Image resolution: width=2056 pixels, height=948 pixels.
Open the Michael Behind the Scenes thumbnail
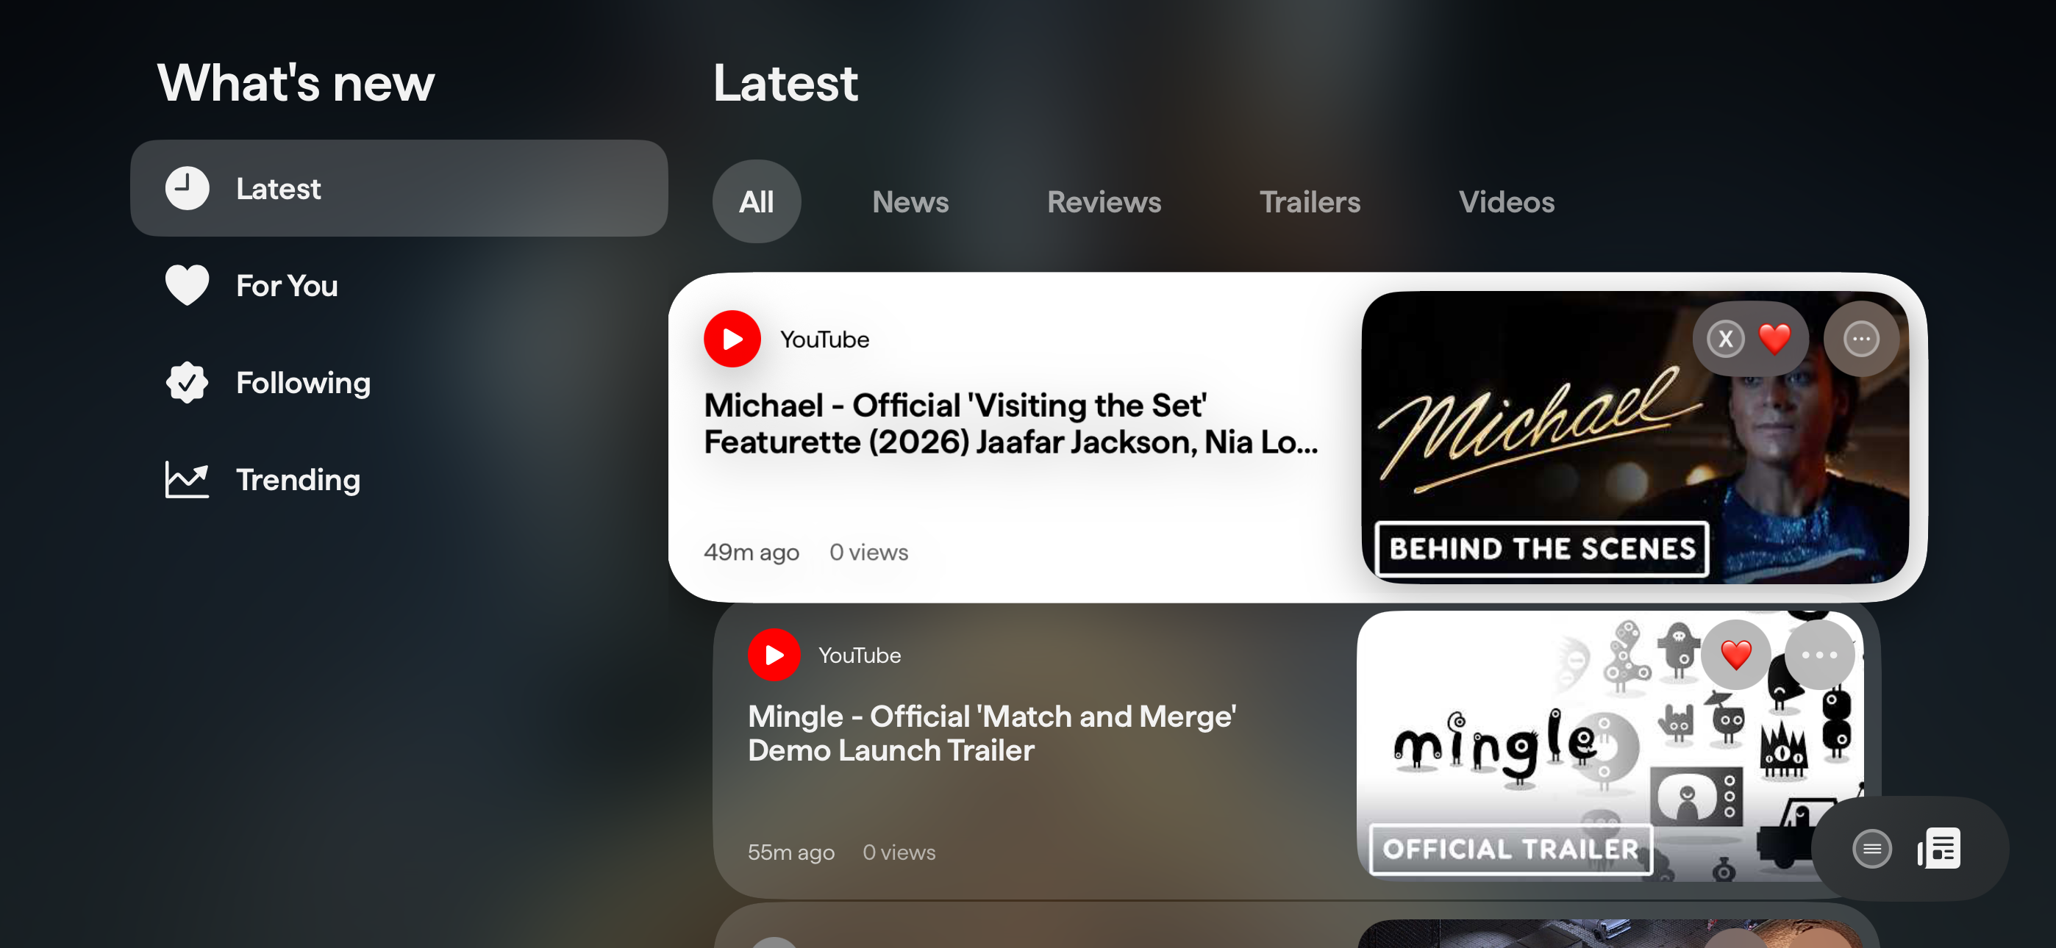1635,437
